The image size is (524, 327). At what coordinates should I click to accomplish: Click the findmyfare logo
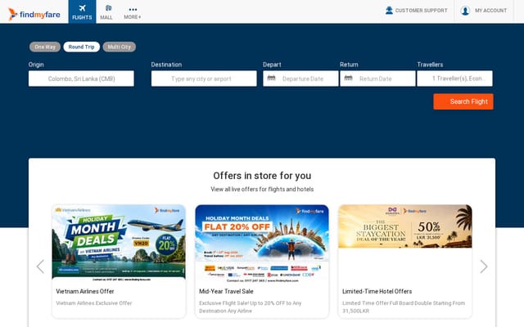[x=34, y=14]
